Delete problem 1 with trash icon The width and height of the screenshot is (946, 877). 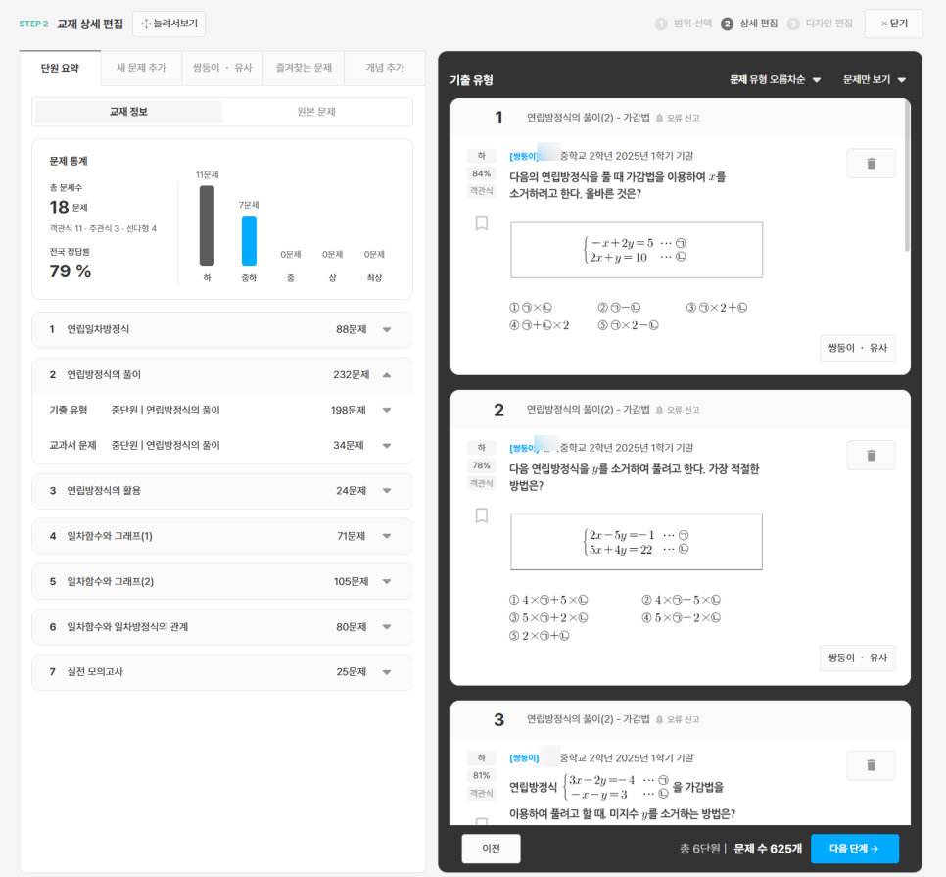pos(871,164)
